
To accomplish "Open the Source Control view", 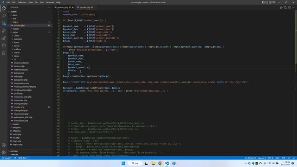I will pyautogui.click(x=4, y=23).
